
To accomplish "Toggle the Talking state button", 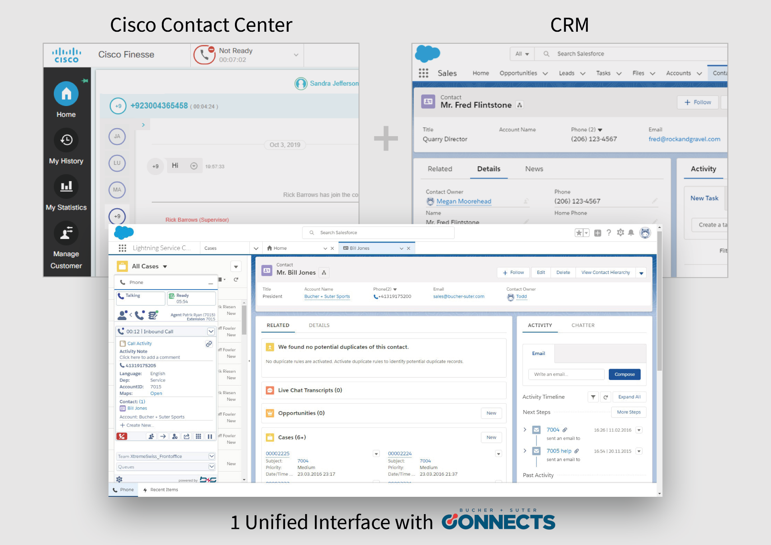I will [x=140, y=298].
